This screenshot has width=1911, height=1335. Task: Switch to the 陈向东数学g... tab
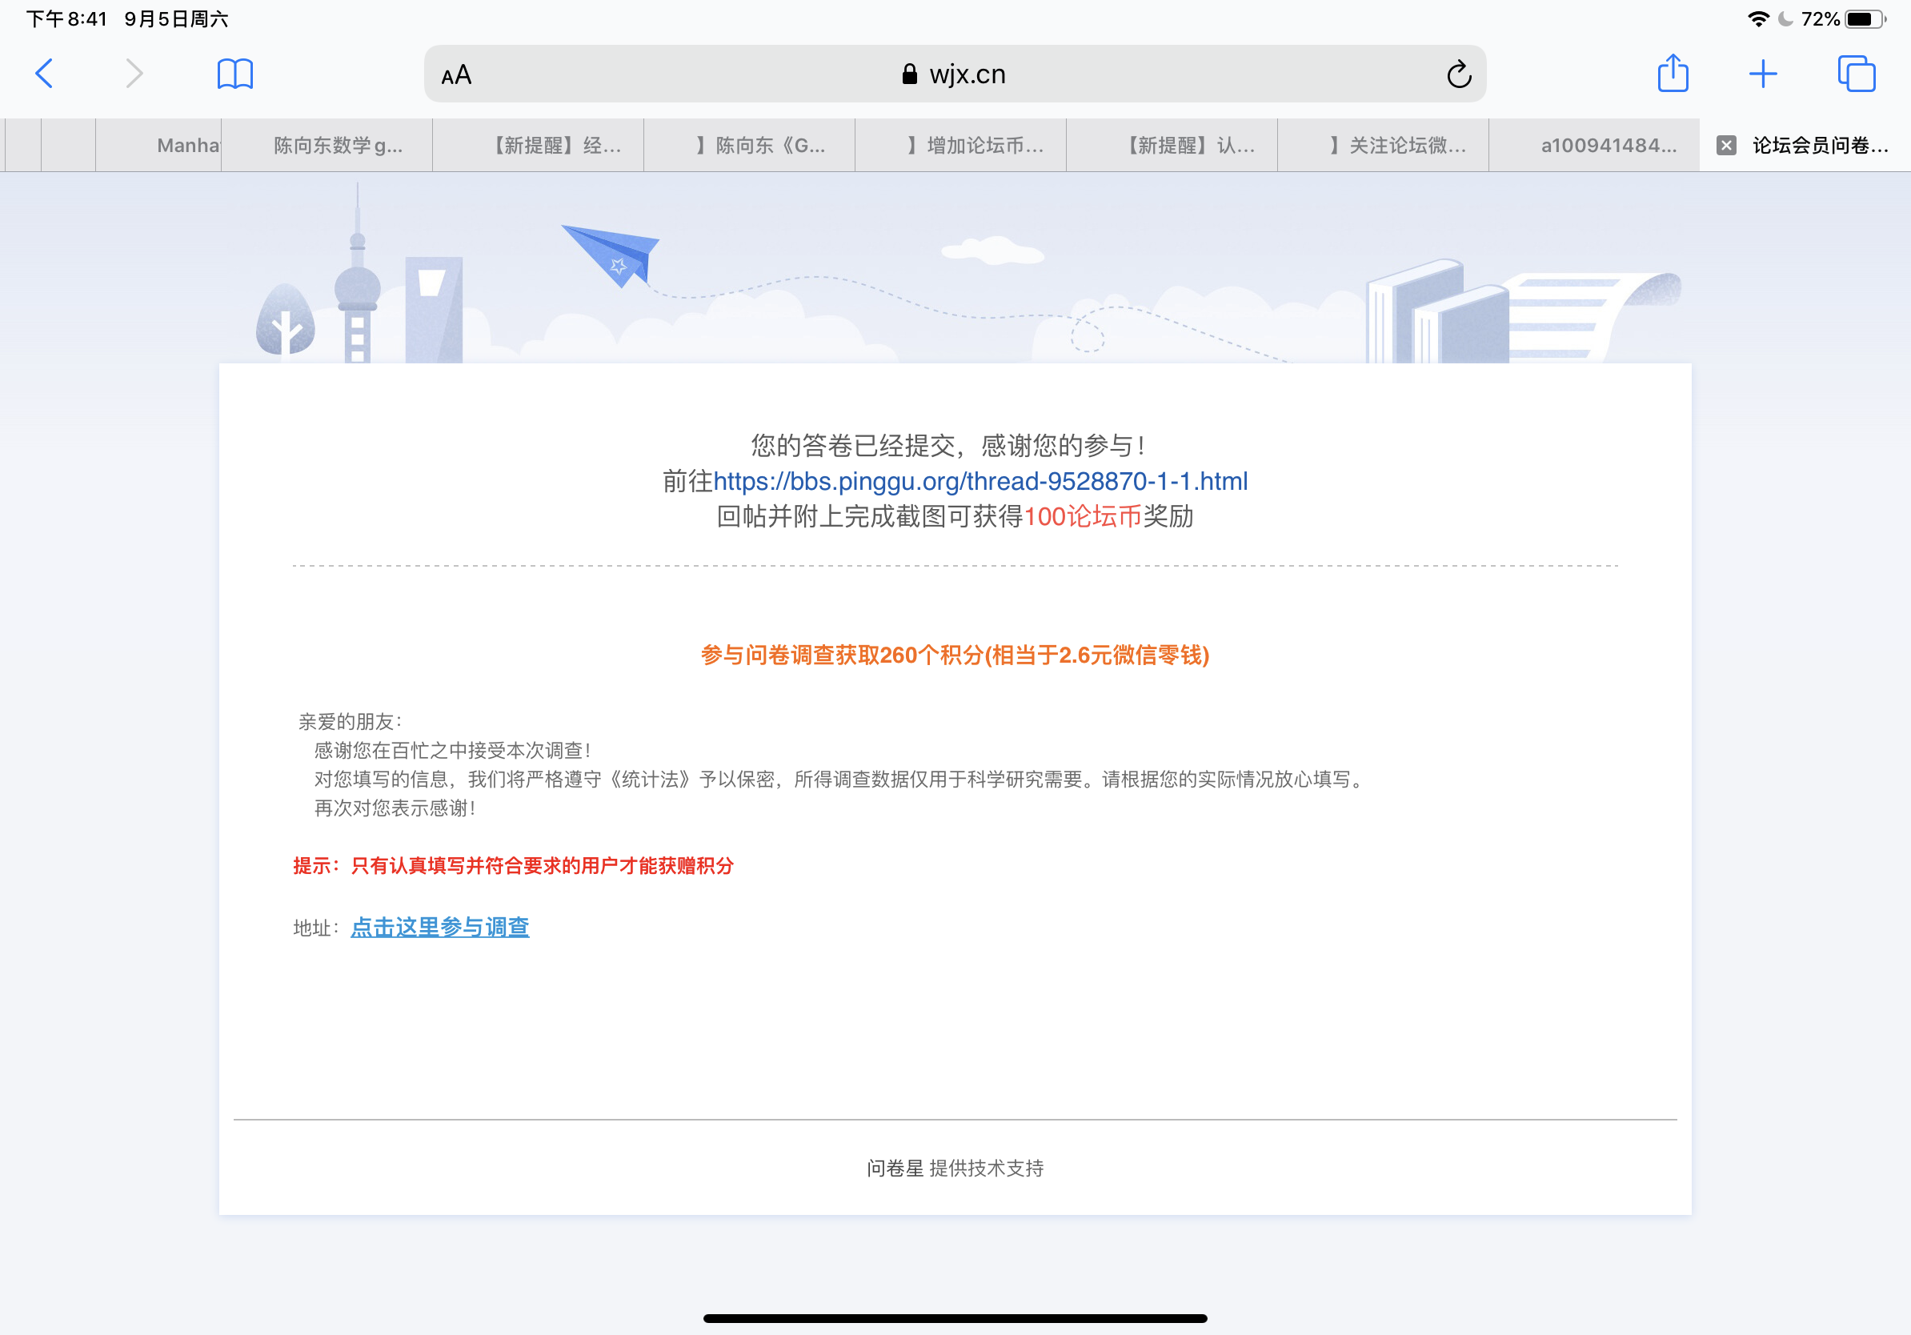[x=338, y=146]
